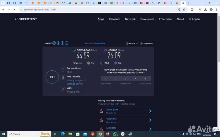Screen dimensions: 220x137
Task: Open media controls in Chrome toolbar
Action: (x=200, y=9)
